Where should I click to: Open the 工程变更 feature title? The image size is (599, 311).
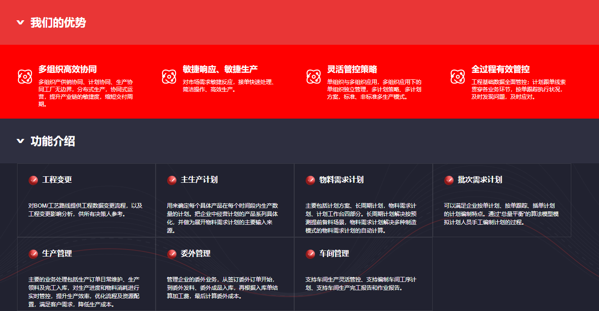coord(57,180)
